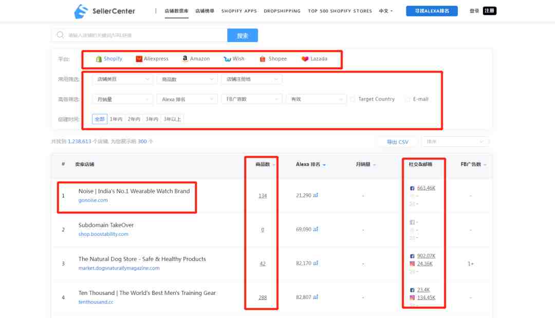The width and height of the screenshot is (555, 318).
Task: Open the 商品数 filter dropdown
Action: [187, 79]
